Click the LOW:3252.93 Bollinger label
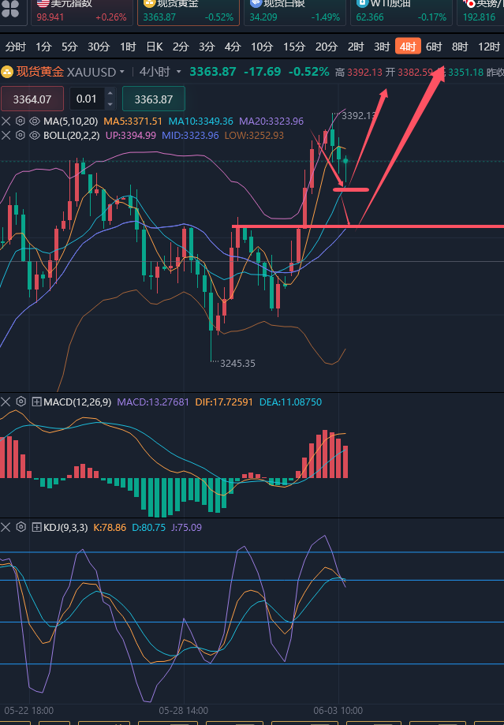The height and width of the screenshot is (725, 504). 254,136
